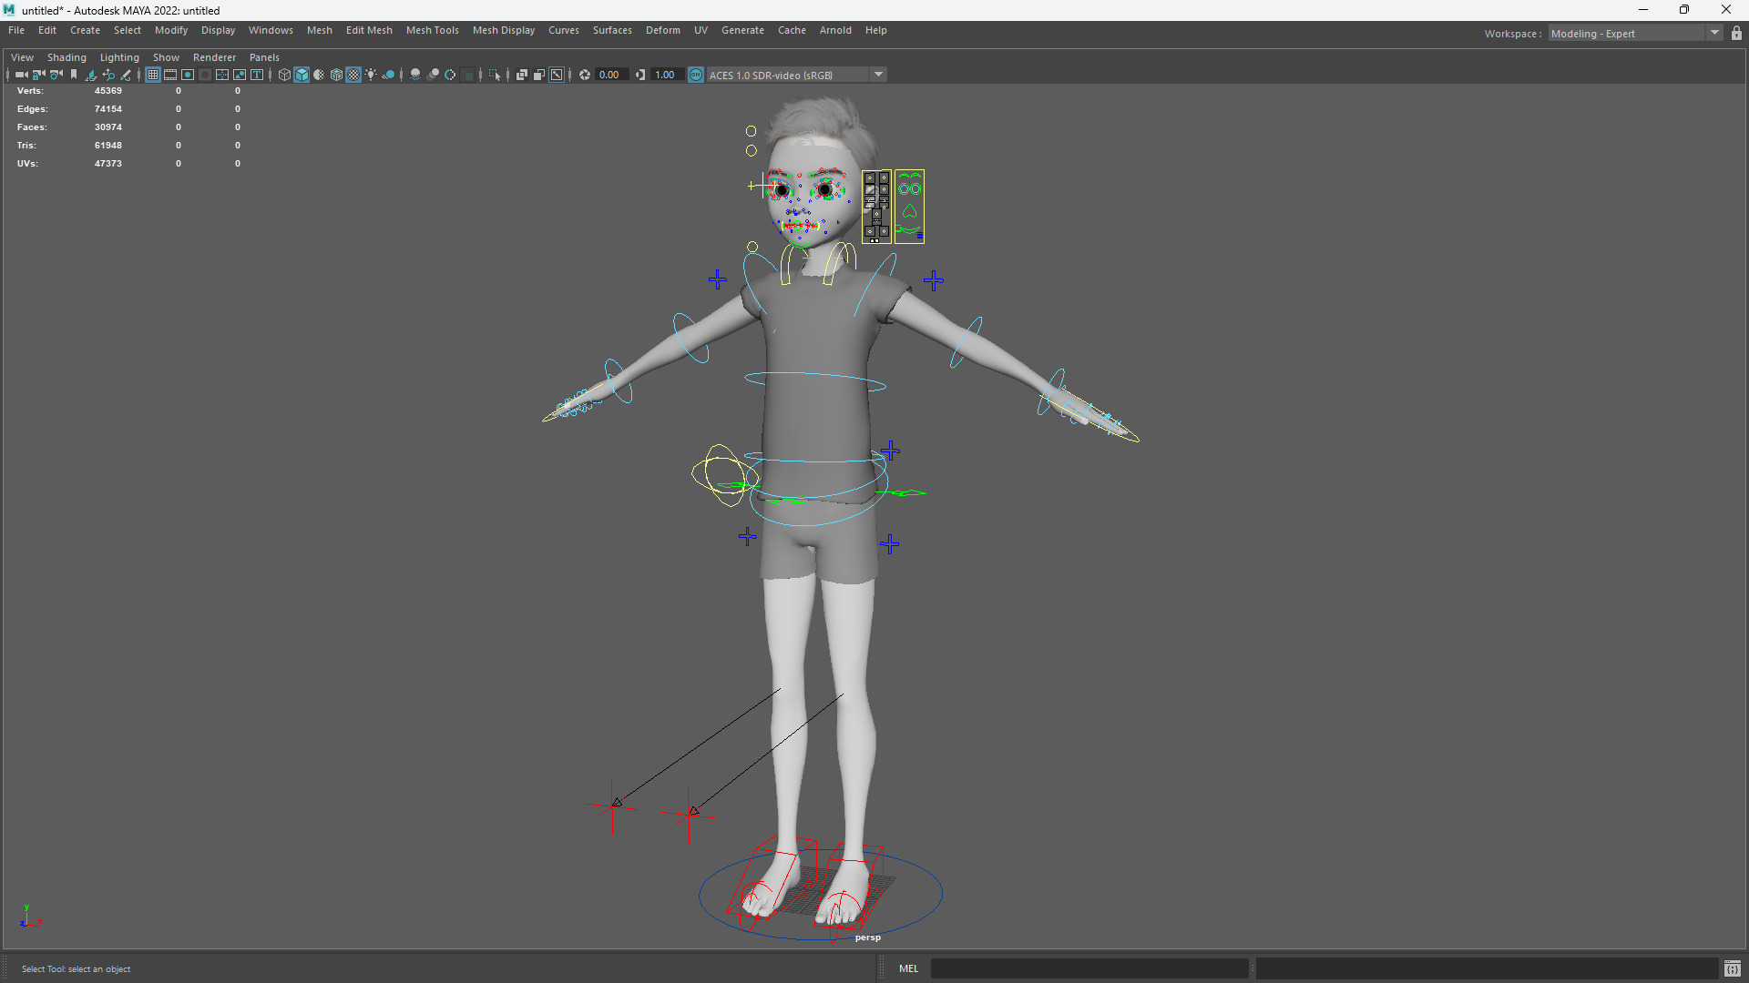This screenshot has width=1749, height=983.
Task: Click the gamma value field 1.00
Action: tap(666, 75)
